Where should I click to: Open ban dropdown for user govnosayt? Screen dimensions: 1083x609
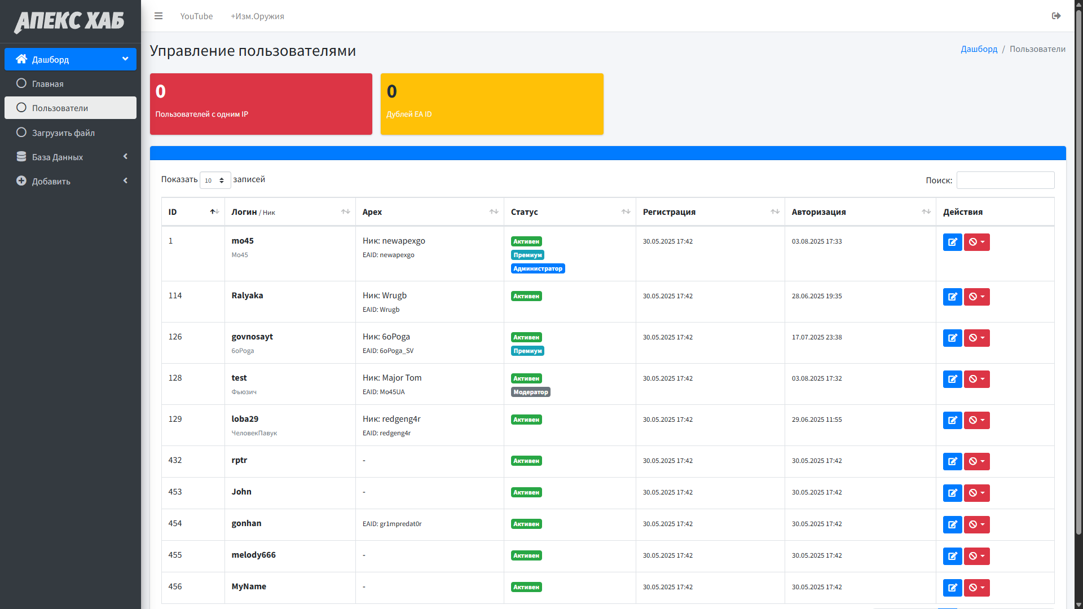coord(976,338)
